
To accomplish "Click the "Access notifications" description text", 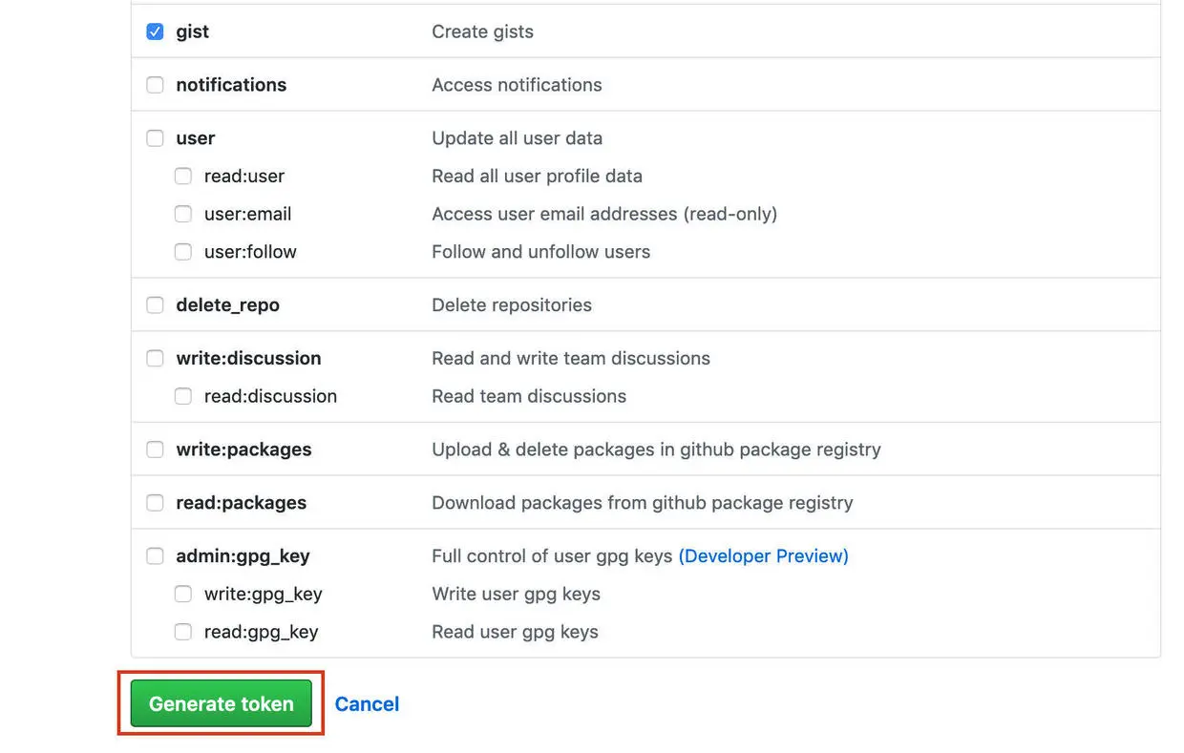I will pos(517,85).
